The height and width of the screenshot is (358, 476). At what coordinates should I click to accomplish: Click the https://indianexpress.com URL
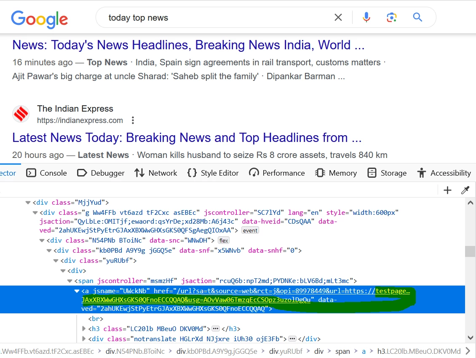(80, 120)
